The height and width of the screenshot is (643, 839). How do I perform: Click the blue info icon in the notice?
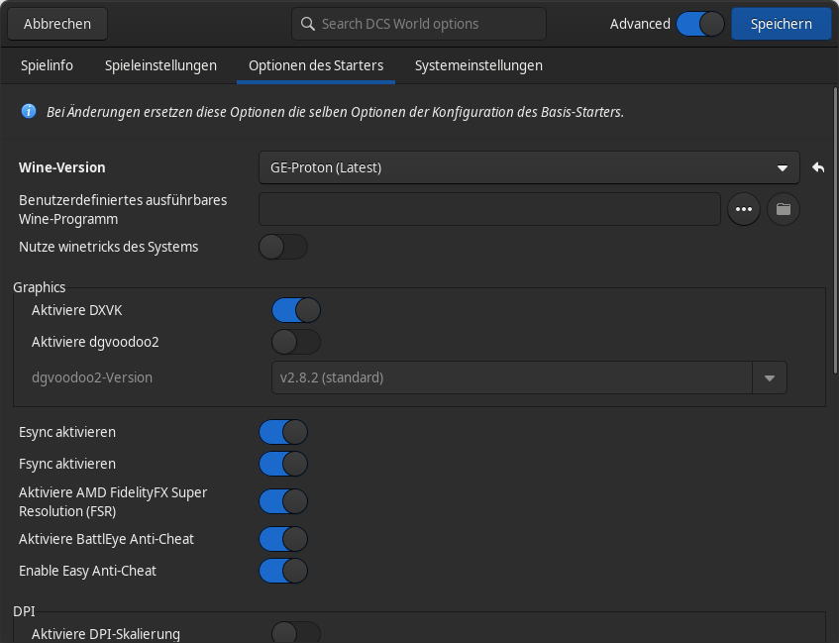point(29,112)
